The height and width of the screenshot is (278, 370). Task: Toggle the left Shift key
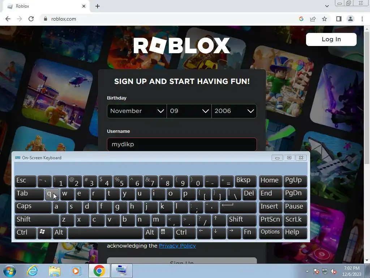click(37, 220)
